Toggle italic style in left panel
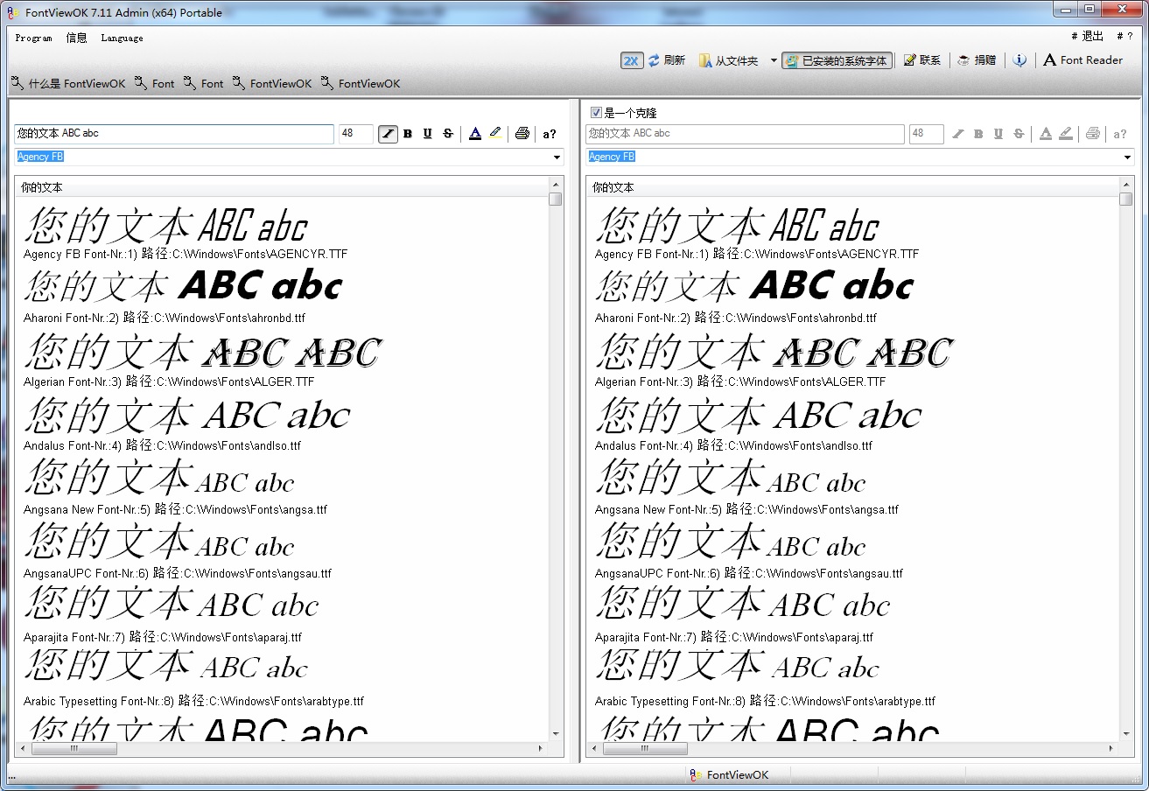The image size is (1149, 791). (388, 134)
